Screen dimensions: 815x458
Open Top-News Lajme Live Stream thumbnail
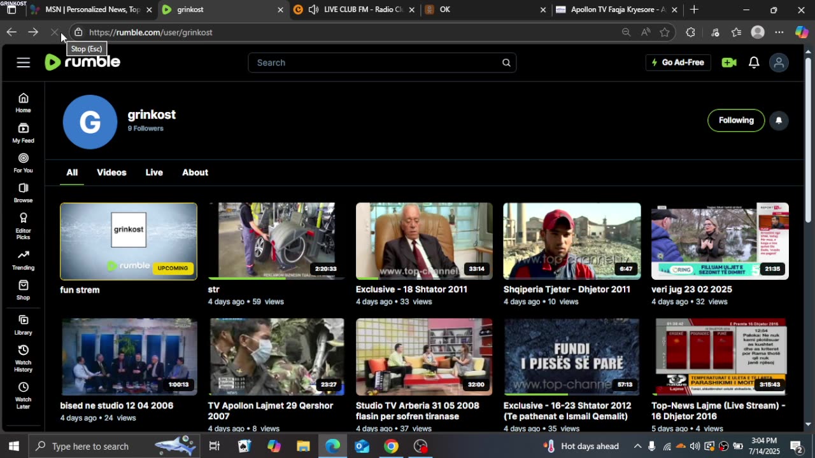720,357
